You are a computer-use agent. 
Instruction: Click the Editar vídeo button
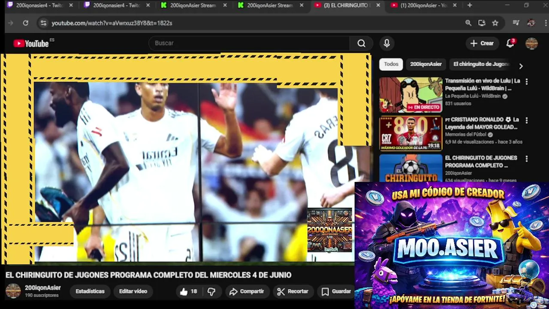(133, 291)
